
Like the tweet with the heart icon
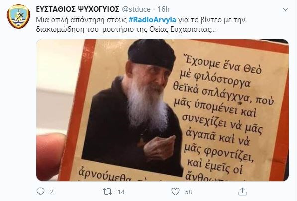point(175,192)
